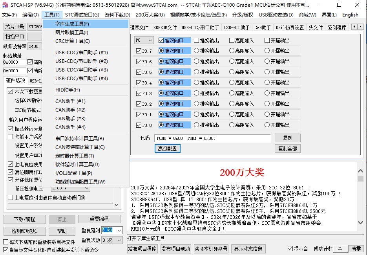Open the Keil仿真设置 tab
Image resolution: width=367 pixels, height=255 pixels.
(290, 28)
